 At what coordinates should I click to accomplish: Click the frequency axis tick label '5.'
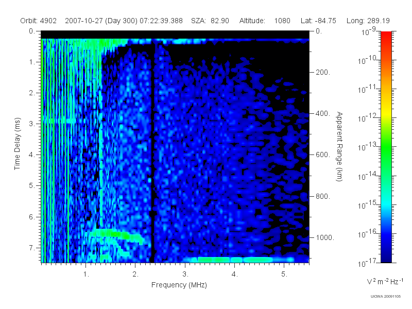point(284,274)
